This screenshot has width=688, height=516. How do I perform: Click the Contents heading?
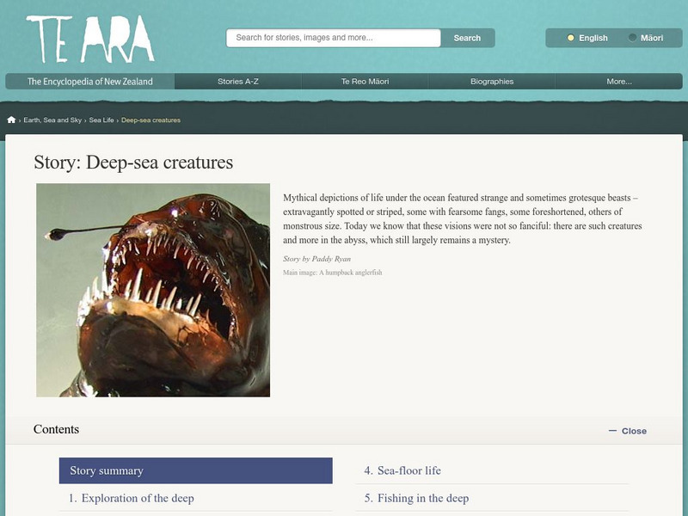56,429
